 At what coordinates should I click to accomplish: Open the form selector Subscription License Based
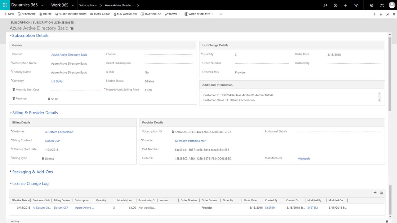click(43, 23)
